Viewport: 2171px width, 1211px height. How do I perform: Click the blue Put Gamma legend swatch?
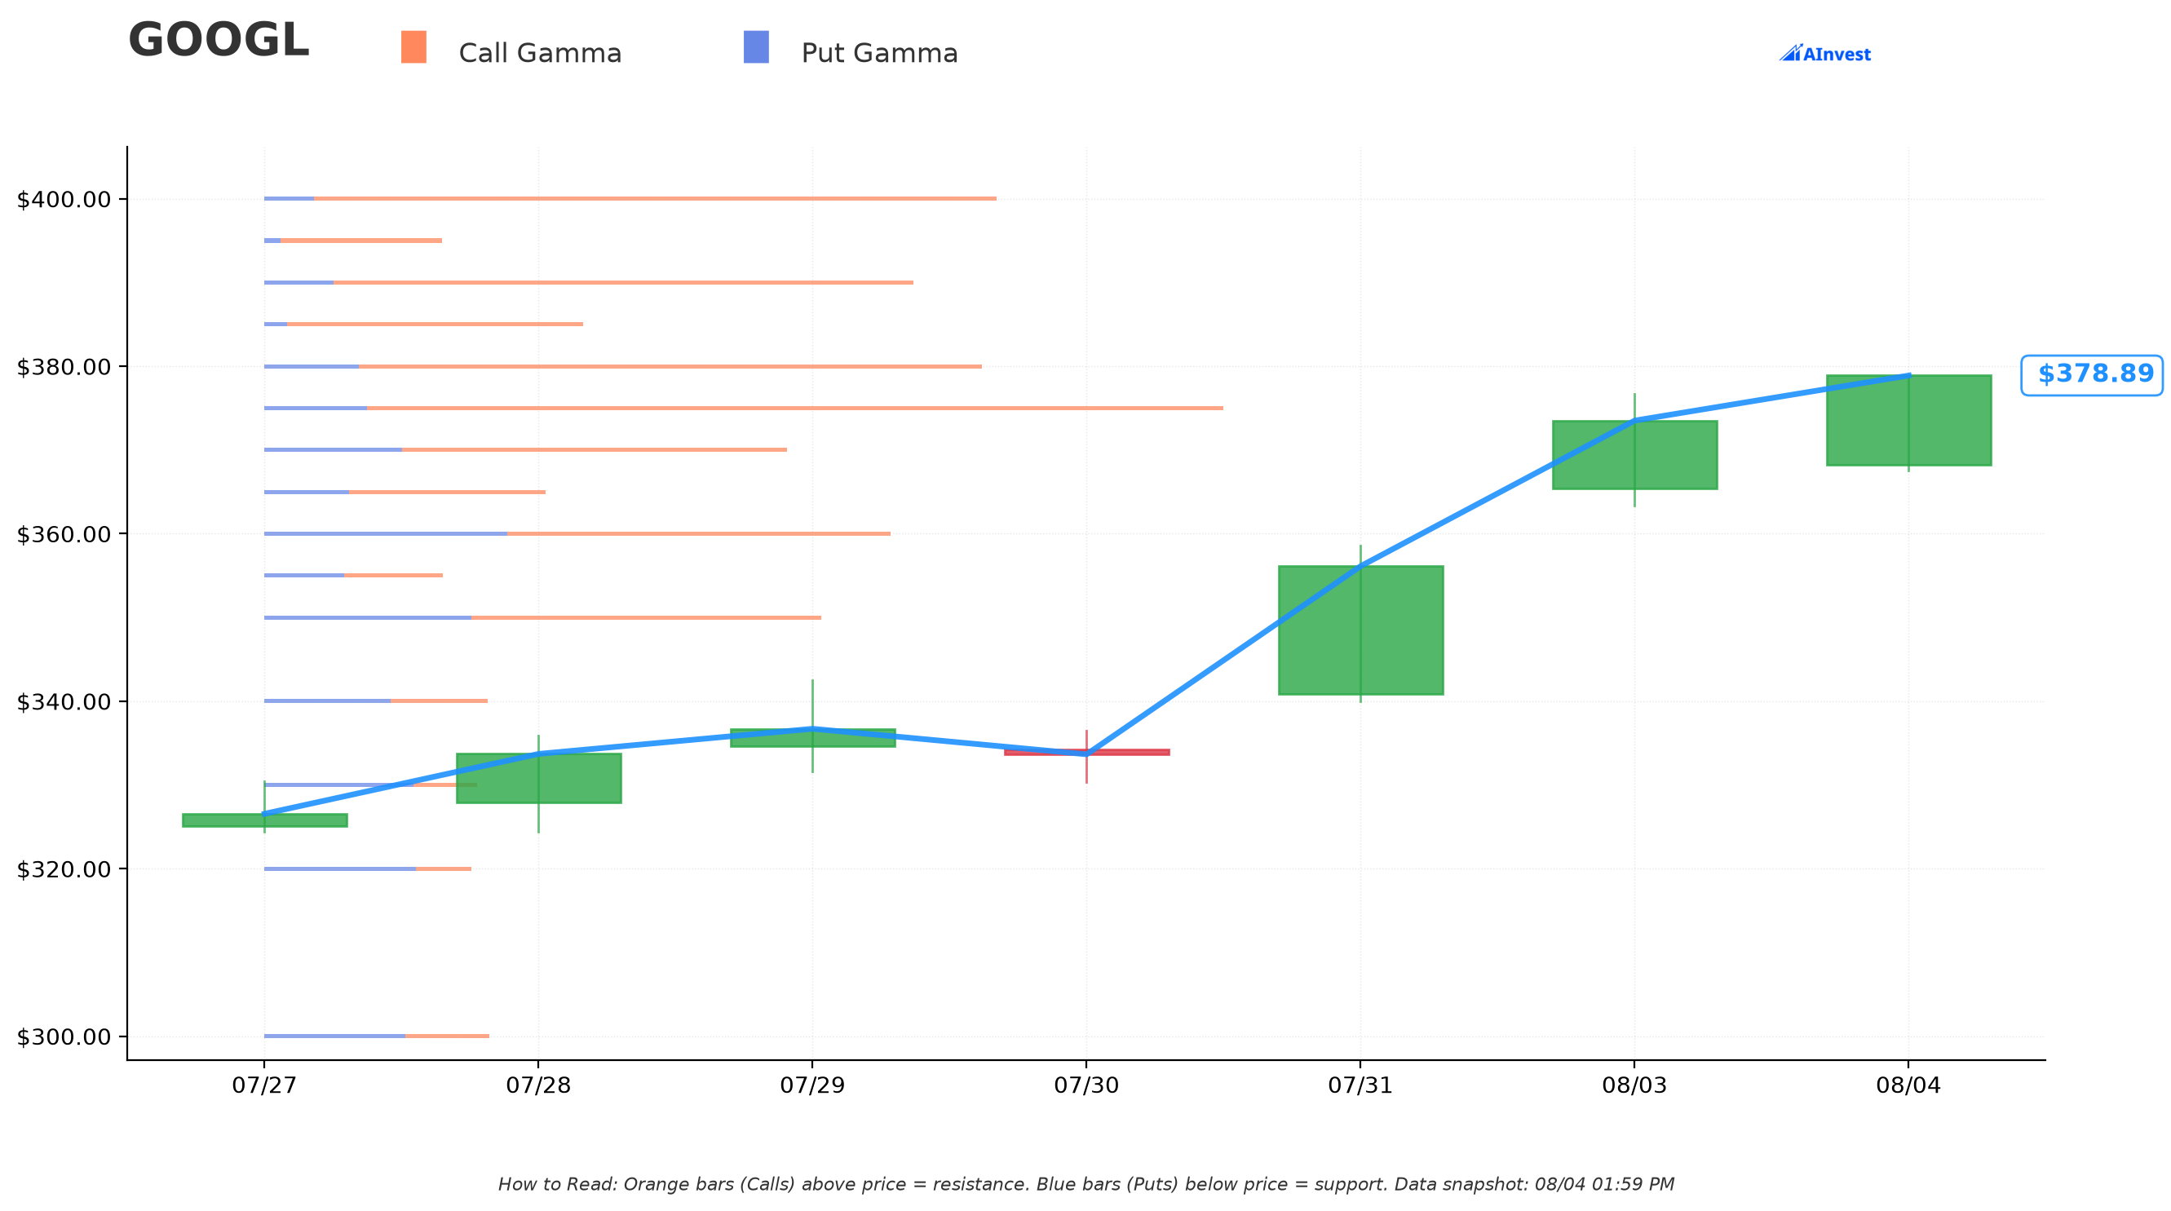click(756, 47)
